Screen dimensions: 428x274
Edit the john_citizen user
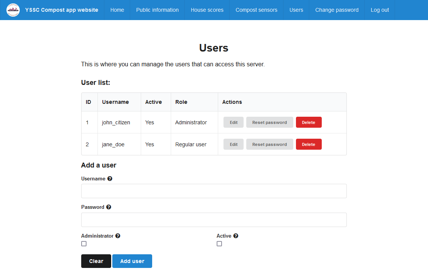click(233, 122)
